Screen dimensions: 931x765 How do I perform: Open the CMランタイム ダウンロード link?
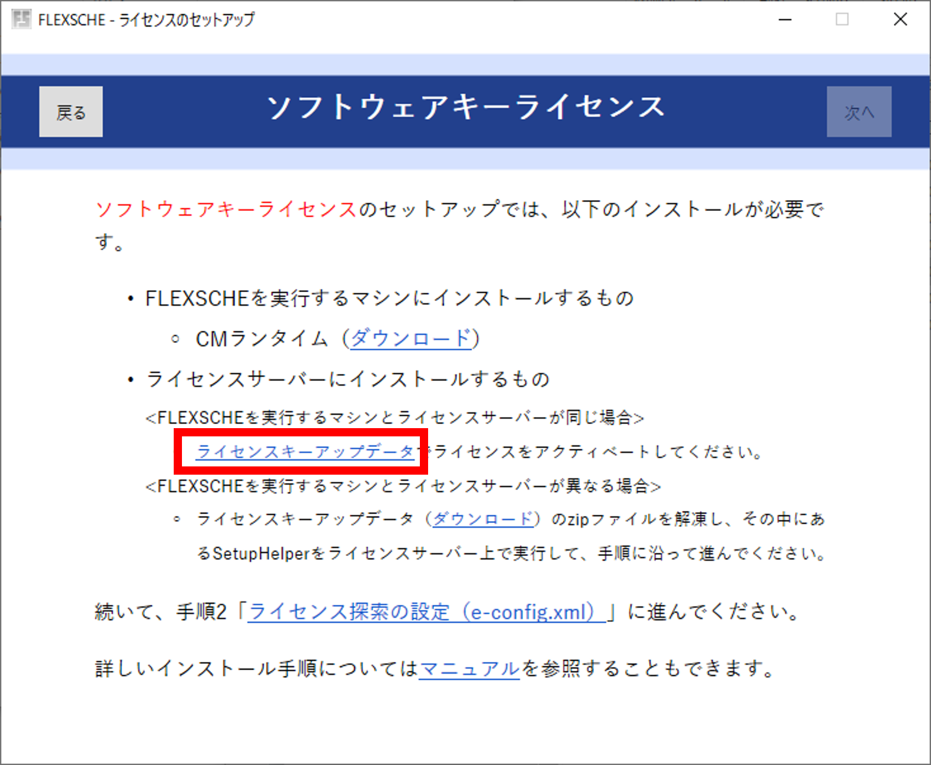coord(410,339)
